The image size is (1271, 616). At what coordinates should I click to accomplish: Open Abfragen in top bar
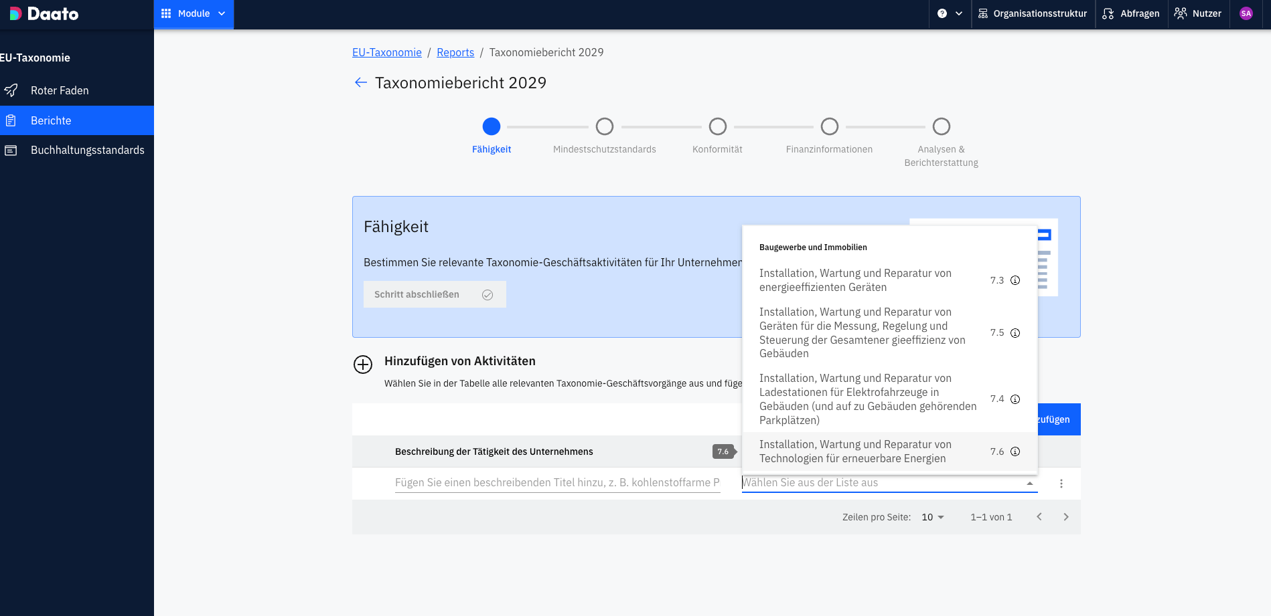(x=1131, y=13)
